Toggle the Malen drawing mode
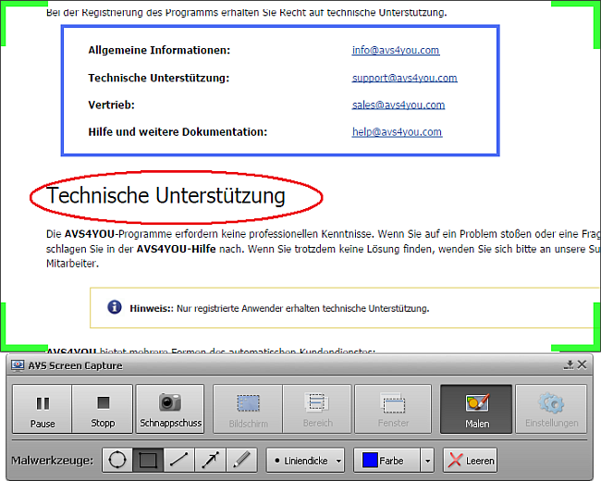 pyautogui.click(x=476, y=409)
